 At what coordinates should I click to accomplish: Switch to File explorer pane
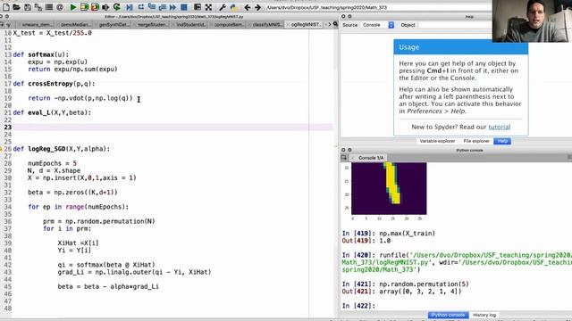pos(476,141)
